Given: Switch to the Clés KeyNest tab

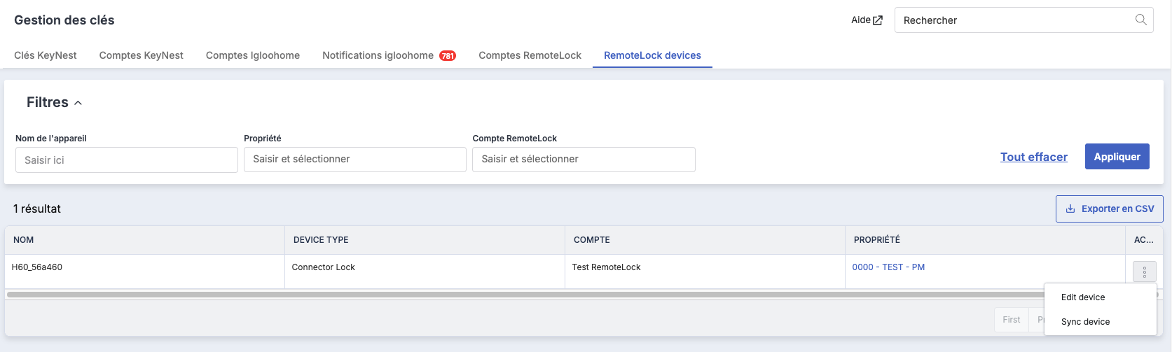Looking at the screenshot, I should click(46, 55).
